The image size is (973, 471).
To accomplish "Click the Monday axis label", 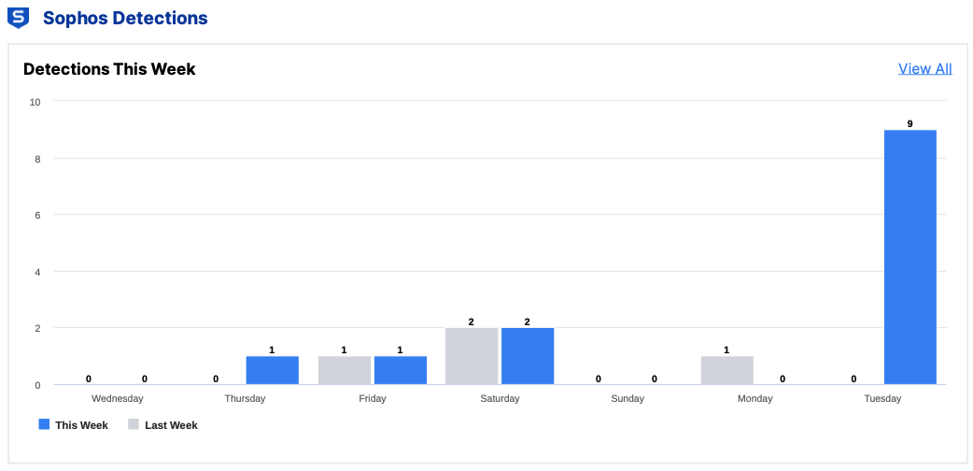I will [754, 398].
